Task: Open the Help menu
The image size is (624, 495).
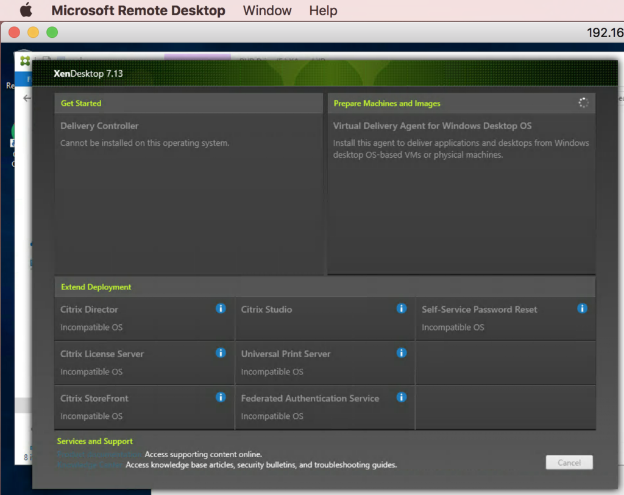Action: [x=323, y=10]
